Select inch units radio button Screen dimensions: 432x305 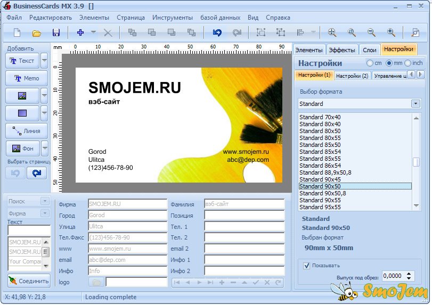pyautogui.click(x=407, y=63)
